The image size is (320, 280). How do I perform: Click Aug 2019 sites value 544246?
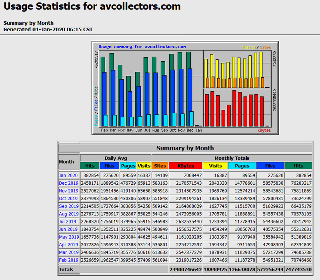[x=160, y=214]
